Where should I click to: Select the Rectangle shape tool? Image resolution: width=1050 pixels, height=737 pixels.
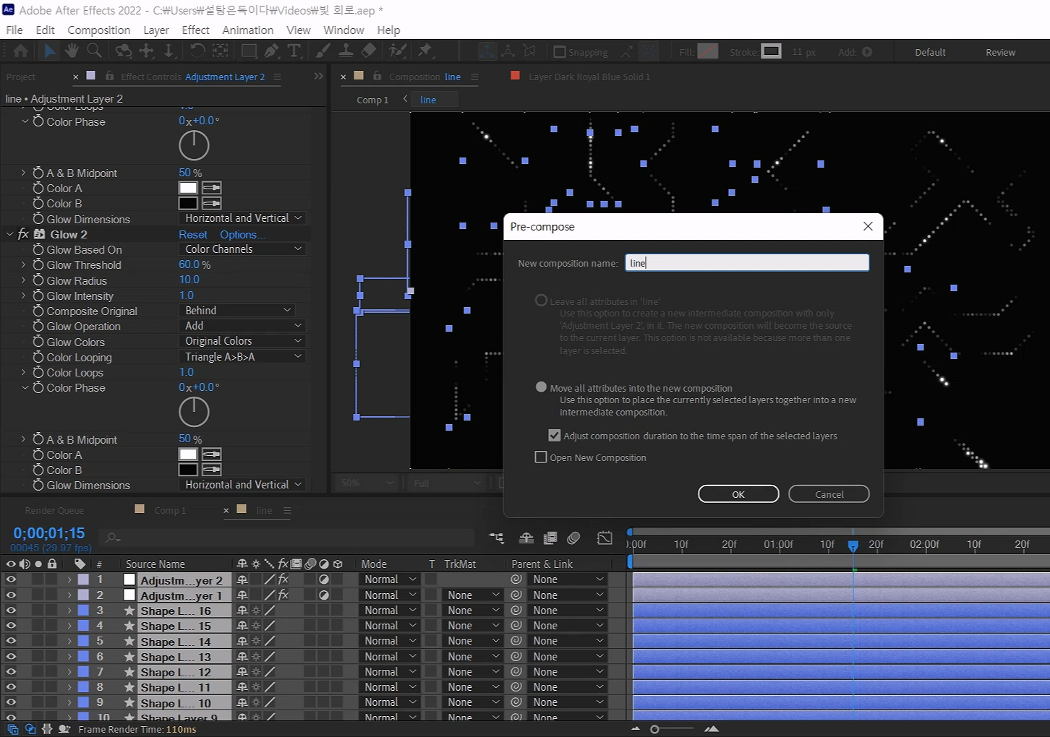pyautogui.click(x=249, y=51)
